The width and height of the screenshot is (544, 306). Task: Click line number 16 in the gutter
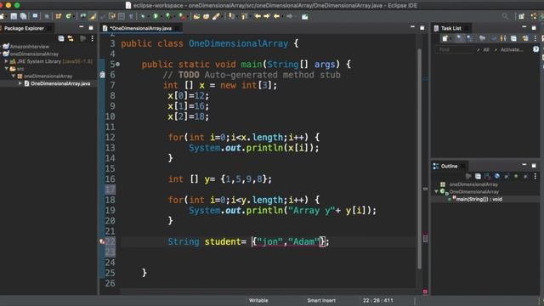pyautogui.click(x=110, y=179)
